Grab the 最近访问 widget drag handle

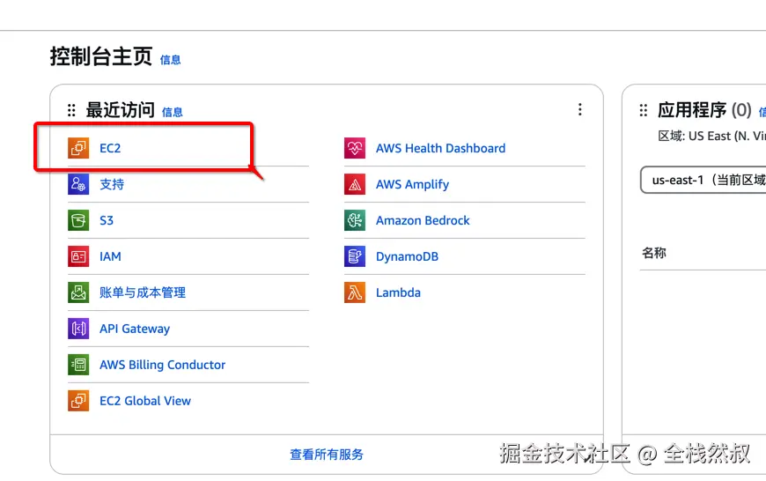click(71, 110)
